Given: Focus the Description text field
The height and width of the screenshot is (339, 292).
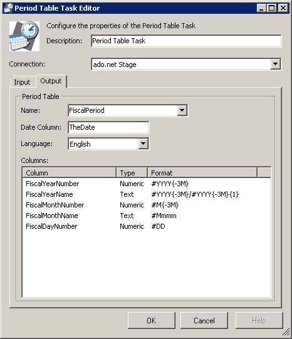Looking at the screenshot, I should (186, 41).
